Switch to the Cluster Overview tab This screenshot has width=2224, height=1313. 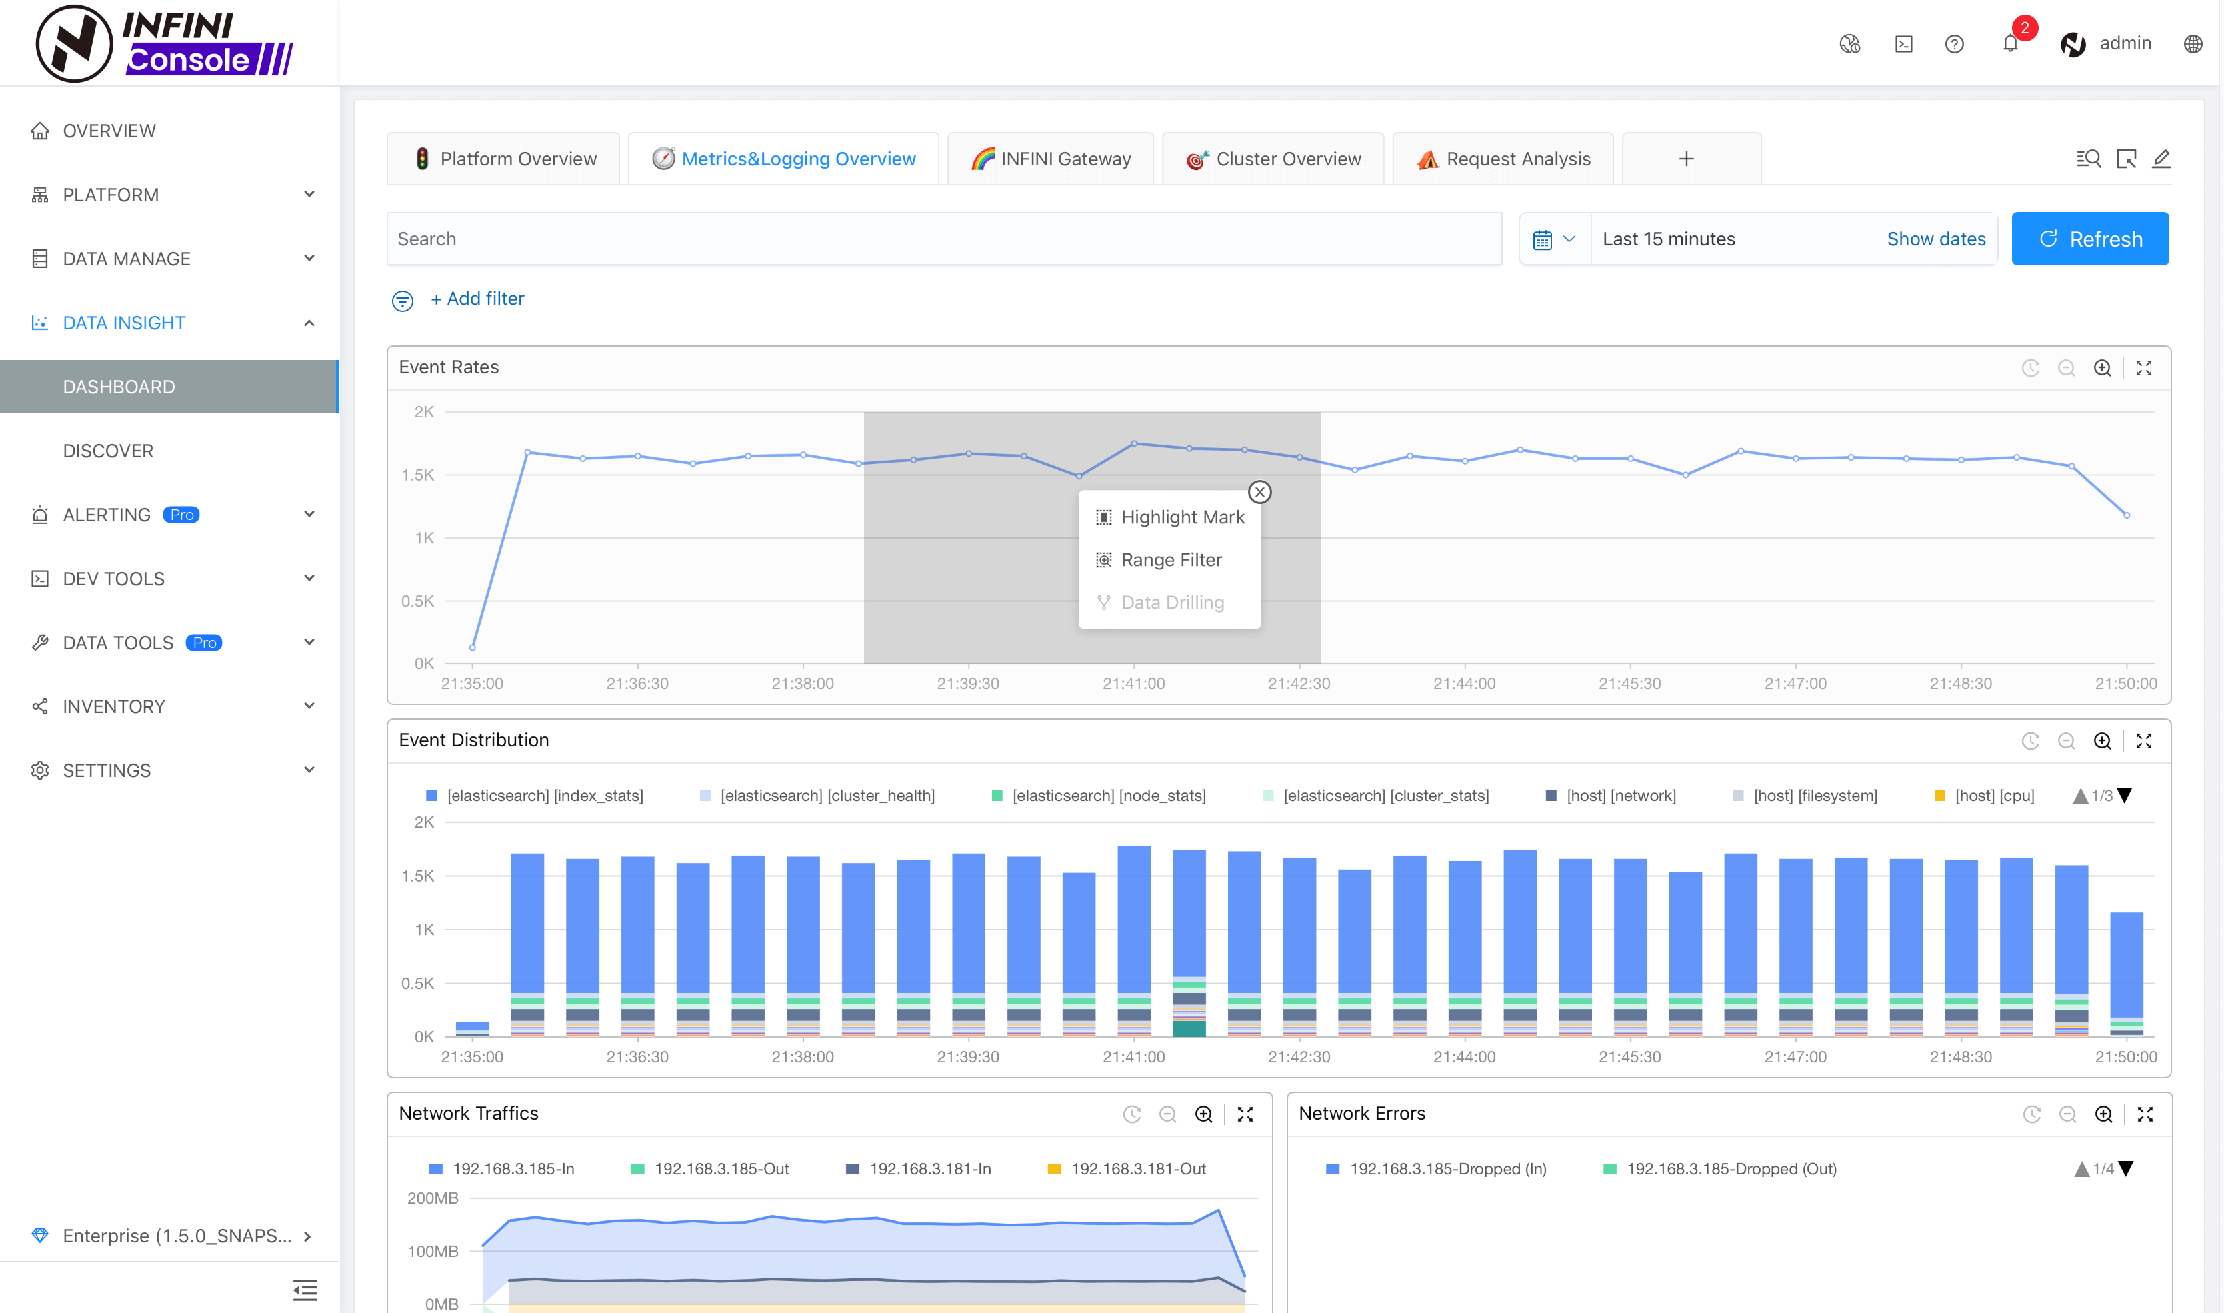(1273, 159)
